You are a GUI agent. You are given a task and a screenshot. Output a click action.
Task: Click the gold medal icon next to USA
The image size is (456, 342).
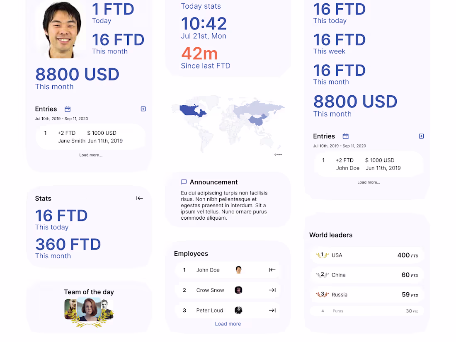322,255
